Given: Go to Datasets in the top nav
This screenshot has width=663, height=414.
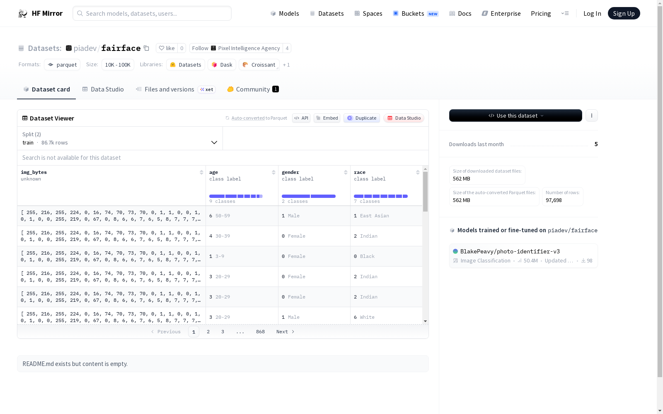Looking at the screenshot, I should tap(327, 13).
